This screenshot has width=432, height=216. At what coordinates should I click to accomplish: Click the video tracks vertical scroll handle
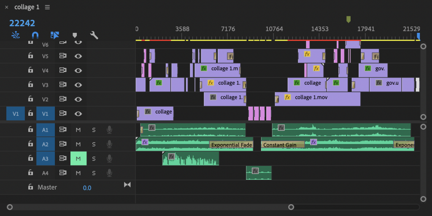tap(424, 46)
